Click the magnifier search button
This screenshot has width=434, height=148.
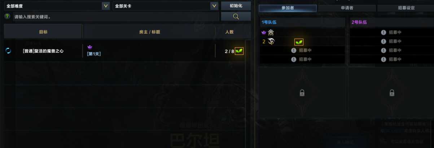236,17
